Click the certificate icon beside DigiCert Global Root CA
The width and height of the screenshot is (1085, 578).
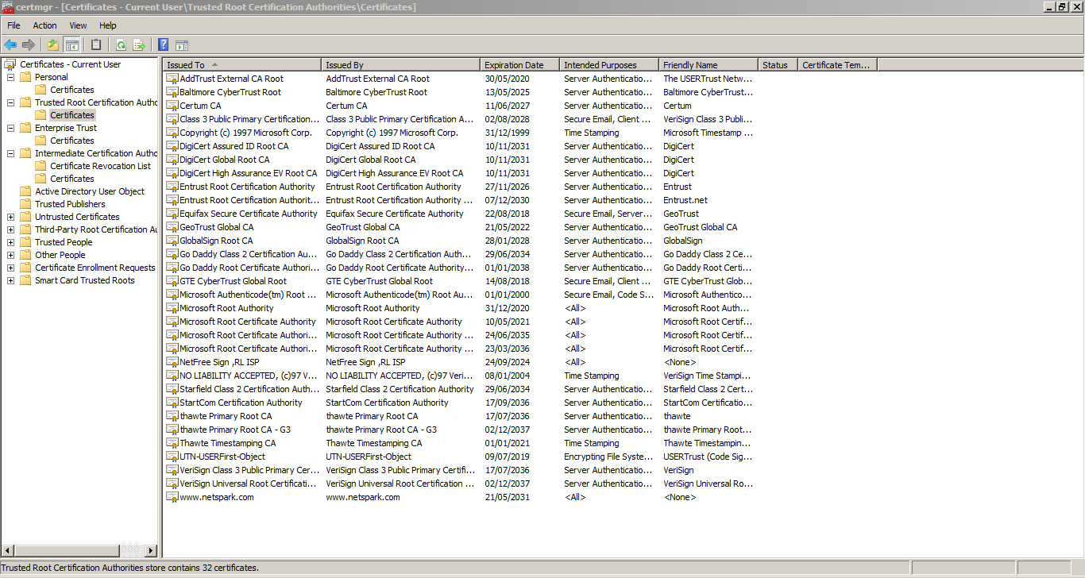coord(172,160)
